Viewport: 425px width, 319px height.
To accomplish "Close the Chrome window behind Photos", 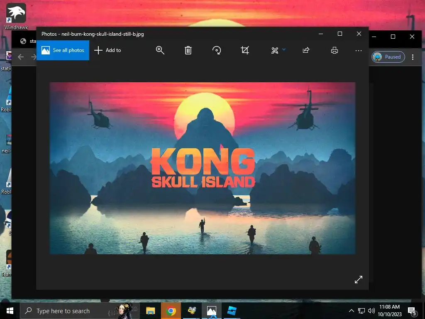I will tap(412, 37).
